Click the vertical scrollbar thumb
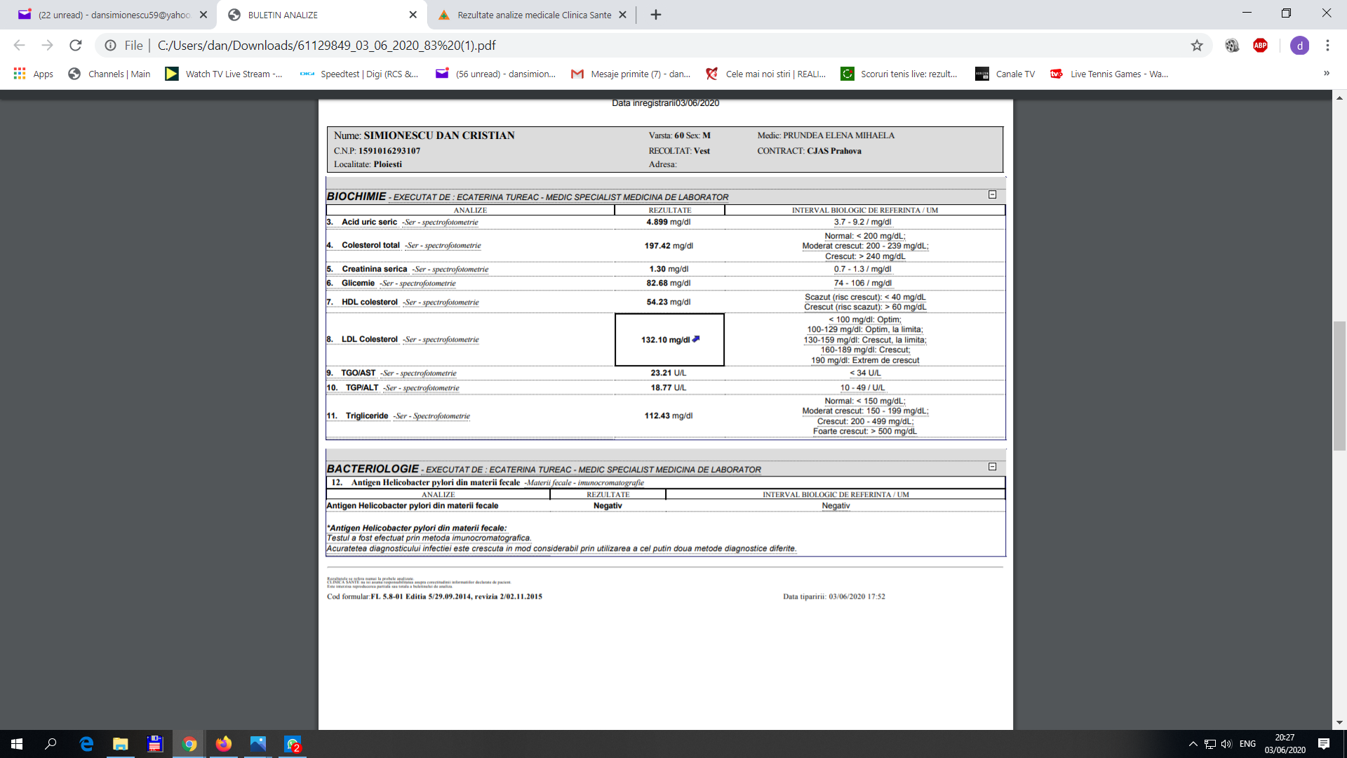 1339,385
